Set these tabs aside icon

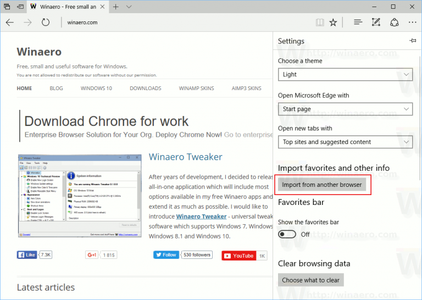coord(20,7)
